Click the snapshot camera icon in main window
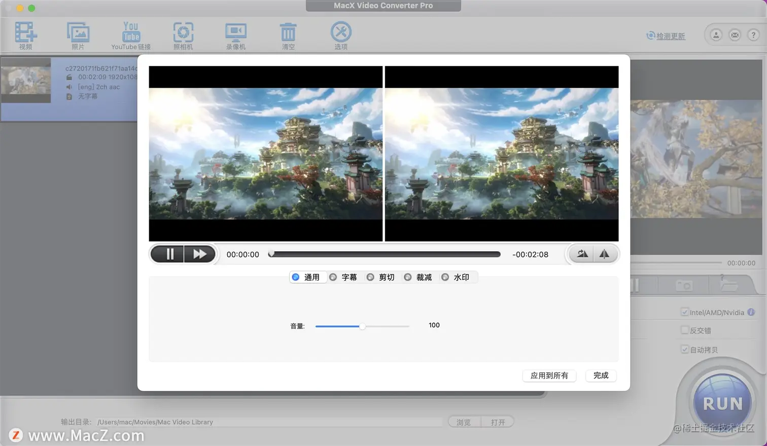 click(x=684, y=286)
